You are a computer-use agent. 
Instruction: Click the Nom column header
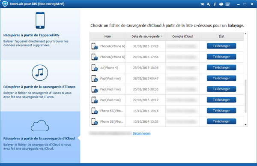click(x=108, y=36)
